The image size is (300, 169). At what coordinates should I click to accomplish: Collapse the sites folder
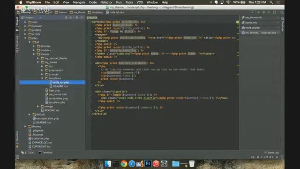click(x=25, y=38)
